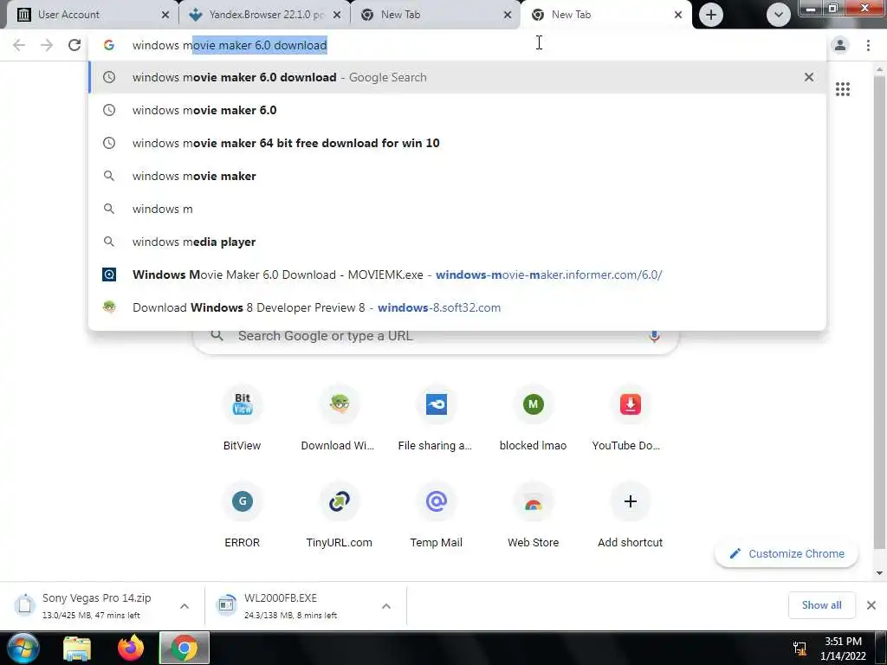The height and width of the screenshot is (665, 887).
Task: Click the taskbar clock showing 3:51 PM
Action: pyautogui.click(x=843, y=649)
